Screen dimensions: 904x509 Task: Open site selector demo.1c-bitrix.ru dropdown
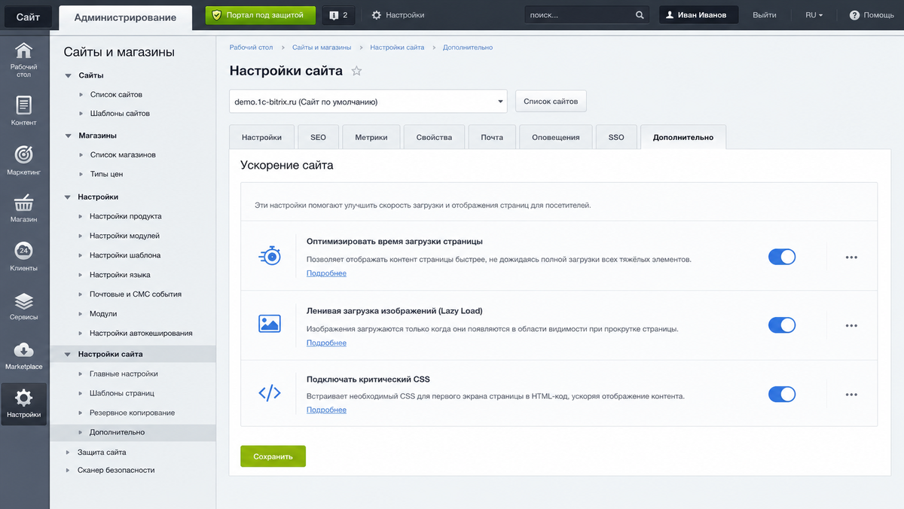(x=368, y=101)
